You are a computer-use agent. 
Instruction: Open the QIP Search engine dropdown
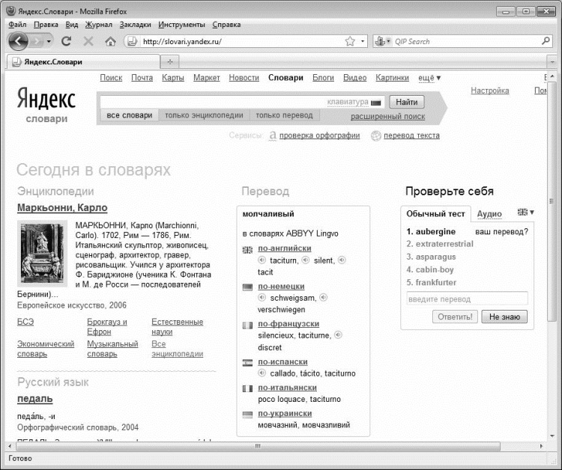pyautogui.click(x=383, y=41)
